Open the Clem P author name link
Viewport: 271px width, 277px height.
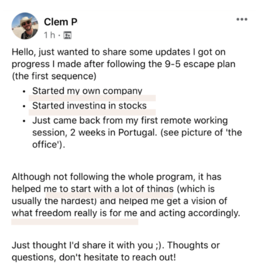(x=60, y=22)
